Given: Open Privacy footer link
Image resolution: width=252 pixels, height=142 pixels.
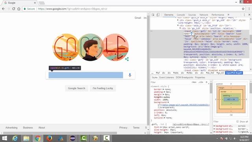Looking at the screenshot, I should coord(123,128).
